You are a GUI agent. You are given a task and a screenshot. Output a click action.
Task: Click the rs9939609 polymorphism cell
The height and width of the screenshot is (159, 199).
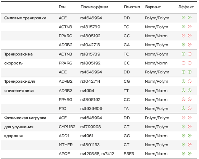click(x=91, y=109)
